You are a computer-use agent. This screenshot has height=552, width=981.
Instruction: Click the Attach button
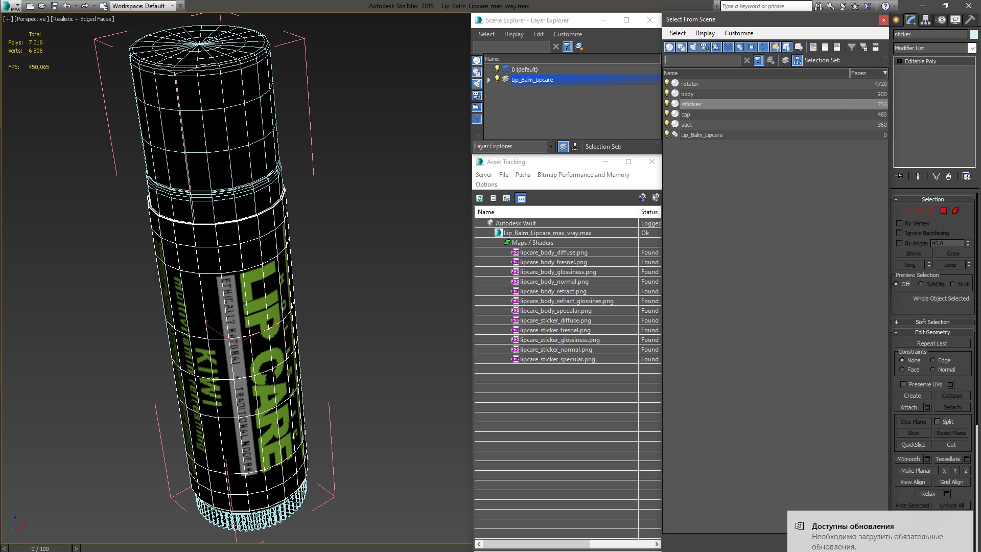[908, 407]
